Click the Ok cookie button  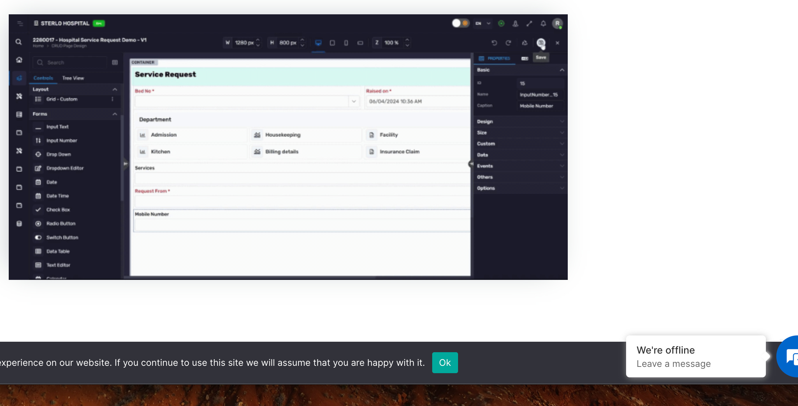445,363
